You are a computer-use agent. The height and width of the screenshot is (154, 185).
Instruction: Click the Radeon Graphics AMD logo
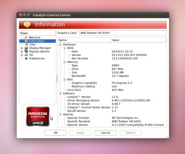pos(38,117)
